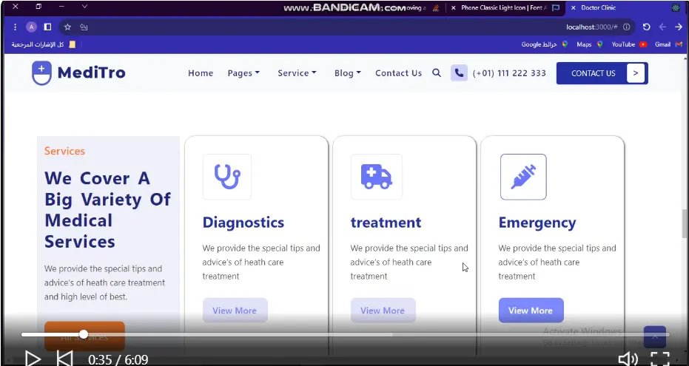This screenshot has height=366, width=689.
Task: Enter fullscreen video mode
Action: [x=660, y=359]
